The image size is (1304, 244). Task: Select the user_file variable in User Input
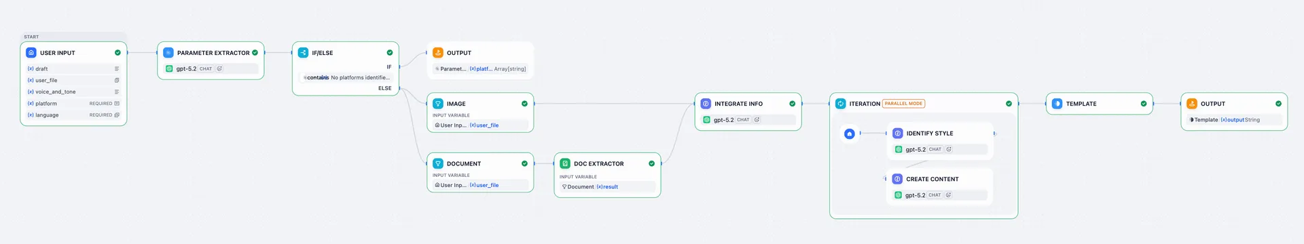[x=73, y=80]
